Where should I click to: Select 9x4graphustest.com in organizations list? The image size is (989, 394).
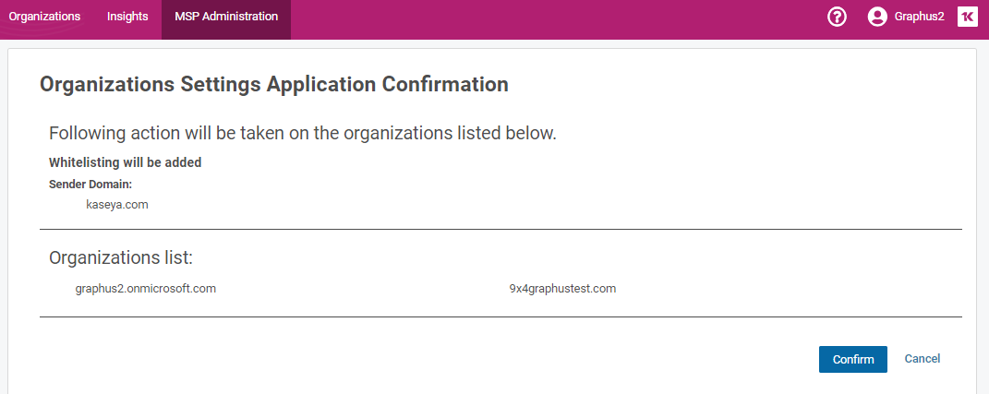[562, 290]
